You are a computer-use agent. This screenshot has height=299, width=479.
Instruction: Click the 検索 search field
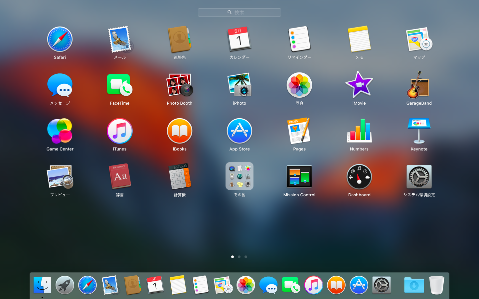[x=239, y=12]
